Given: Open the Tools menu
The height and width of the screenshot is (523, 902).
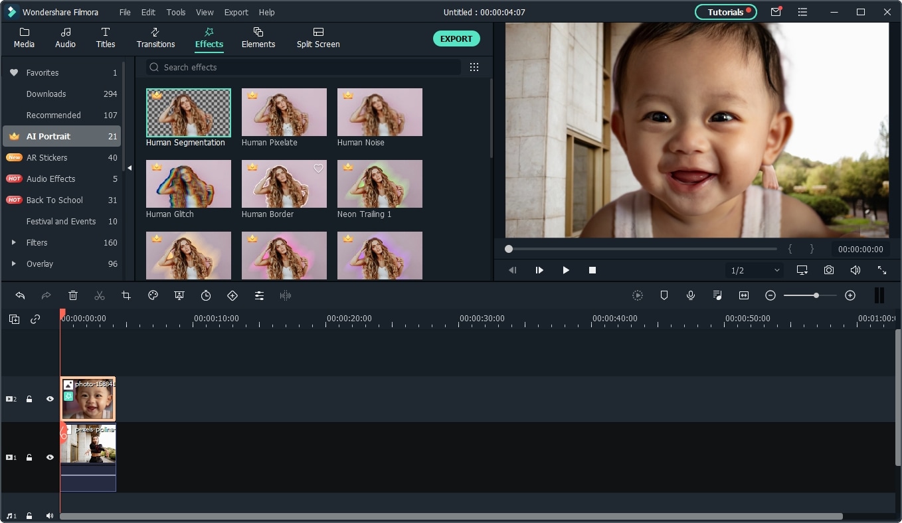Looking at the screenshot, I should click(176, 12).
